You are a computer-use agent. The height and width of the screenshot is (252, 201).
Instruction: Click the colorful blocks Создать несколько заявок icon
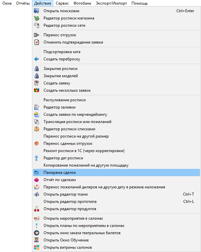click(37, 90)
